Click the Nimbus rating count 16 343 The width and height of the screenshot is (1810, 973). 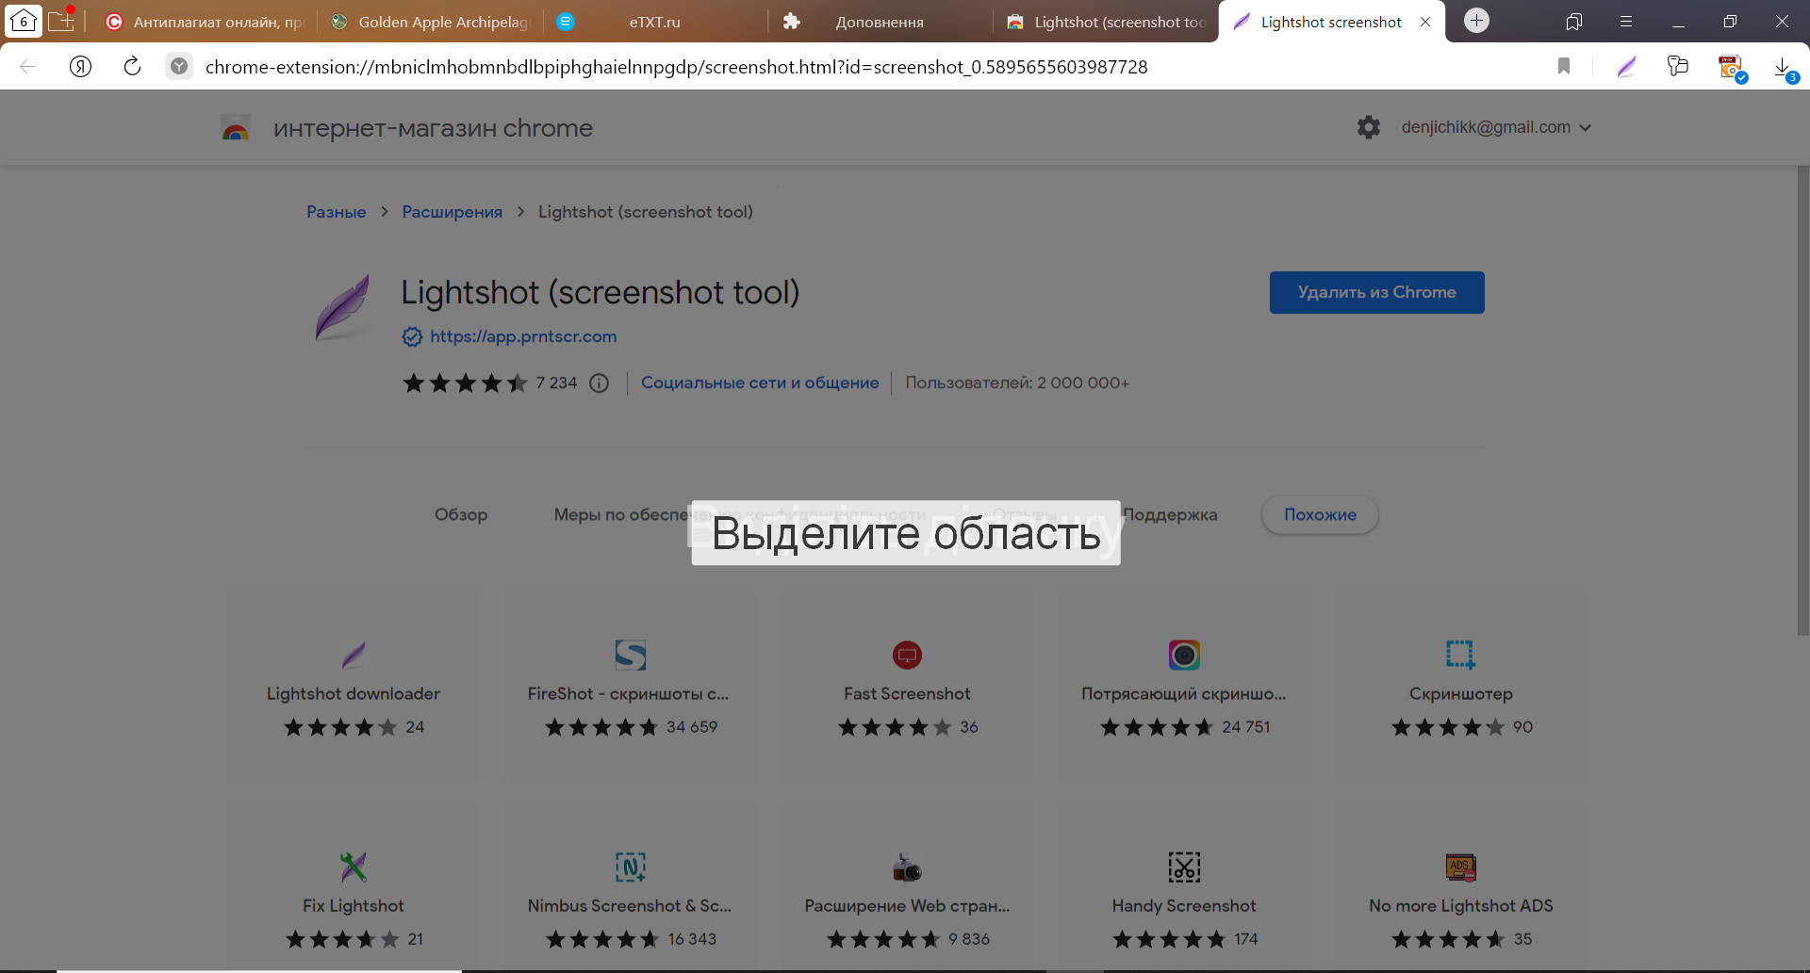click(692, 939)
